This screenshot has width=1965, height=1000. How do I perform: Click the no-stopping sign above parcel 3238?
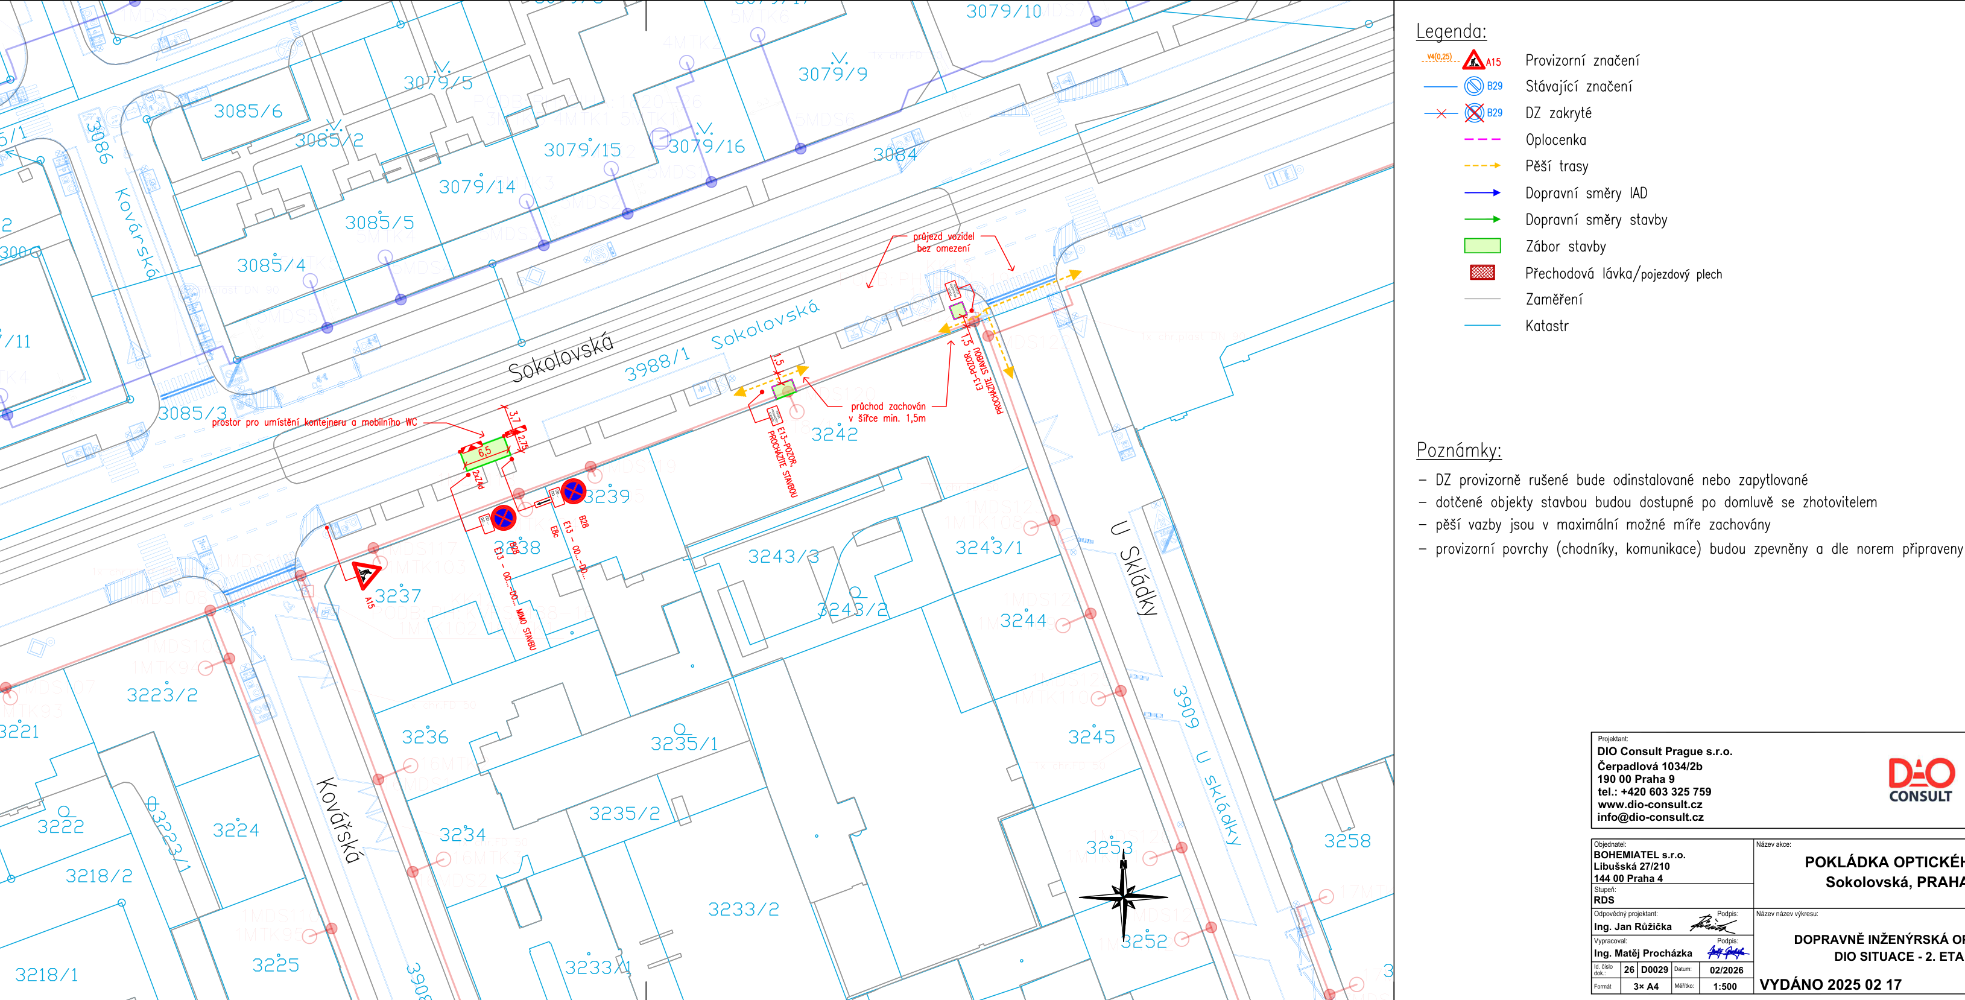pos(504,518)
